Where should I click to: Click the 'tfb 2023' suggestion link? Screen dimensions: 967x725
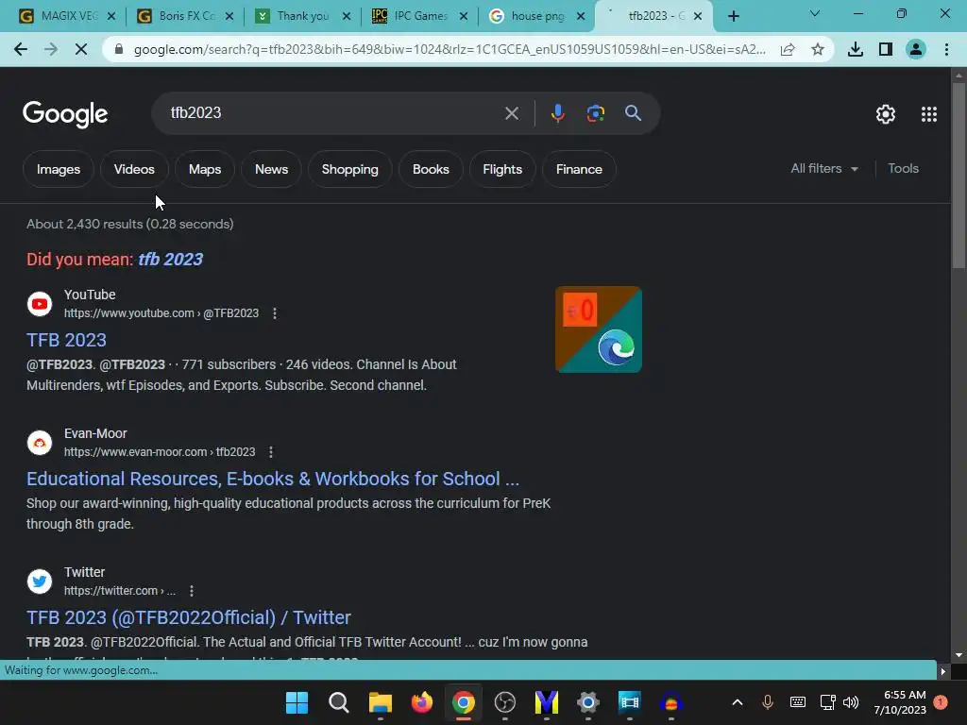170,259
